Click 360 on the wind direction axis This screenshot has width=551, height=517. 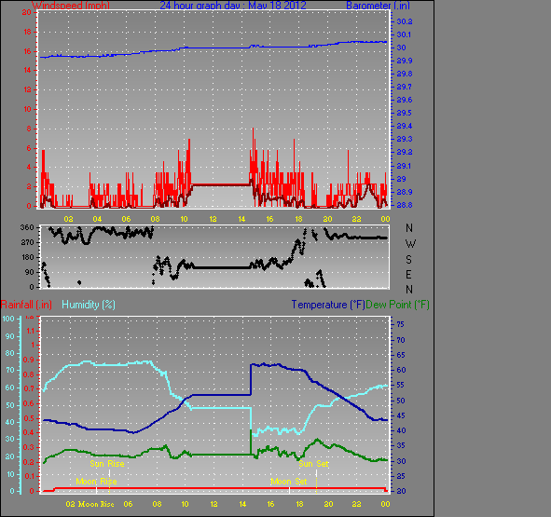click(x=27, y=227)
